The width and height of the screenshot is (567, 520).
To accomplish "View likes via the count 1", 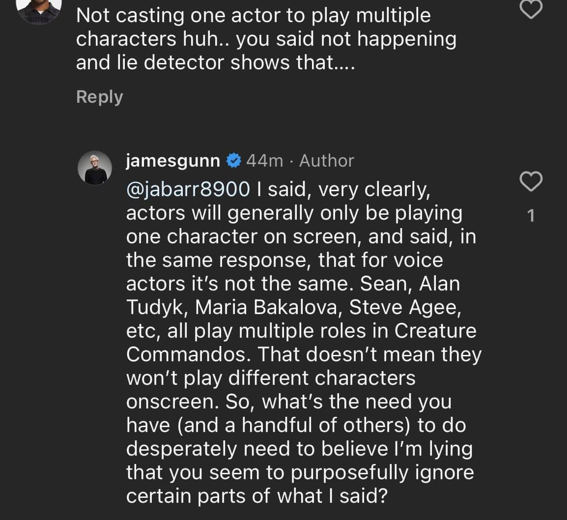I will 531,215.
